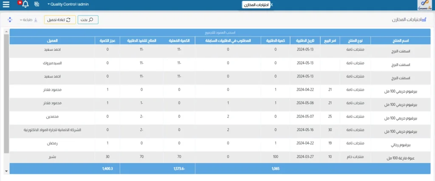This screenshot has width=435, height=181.
Task: Click the عجز الكمية column header
Action: point(107,40)
